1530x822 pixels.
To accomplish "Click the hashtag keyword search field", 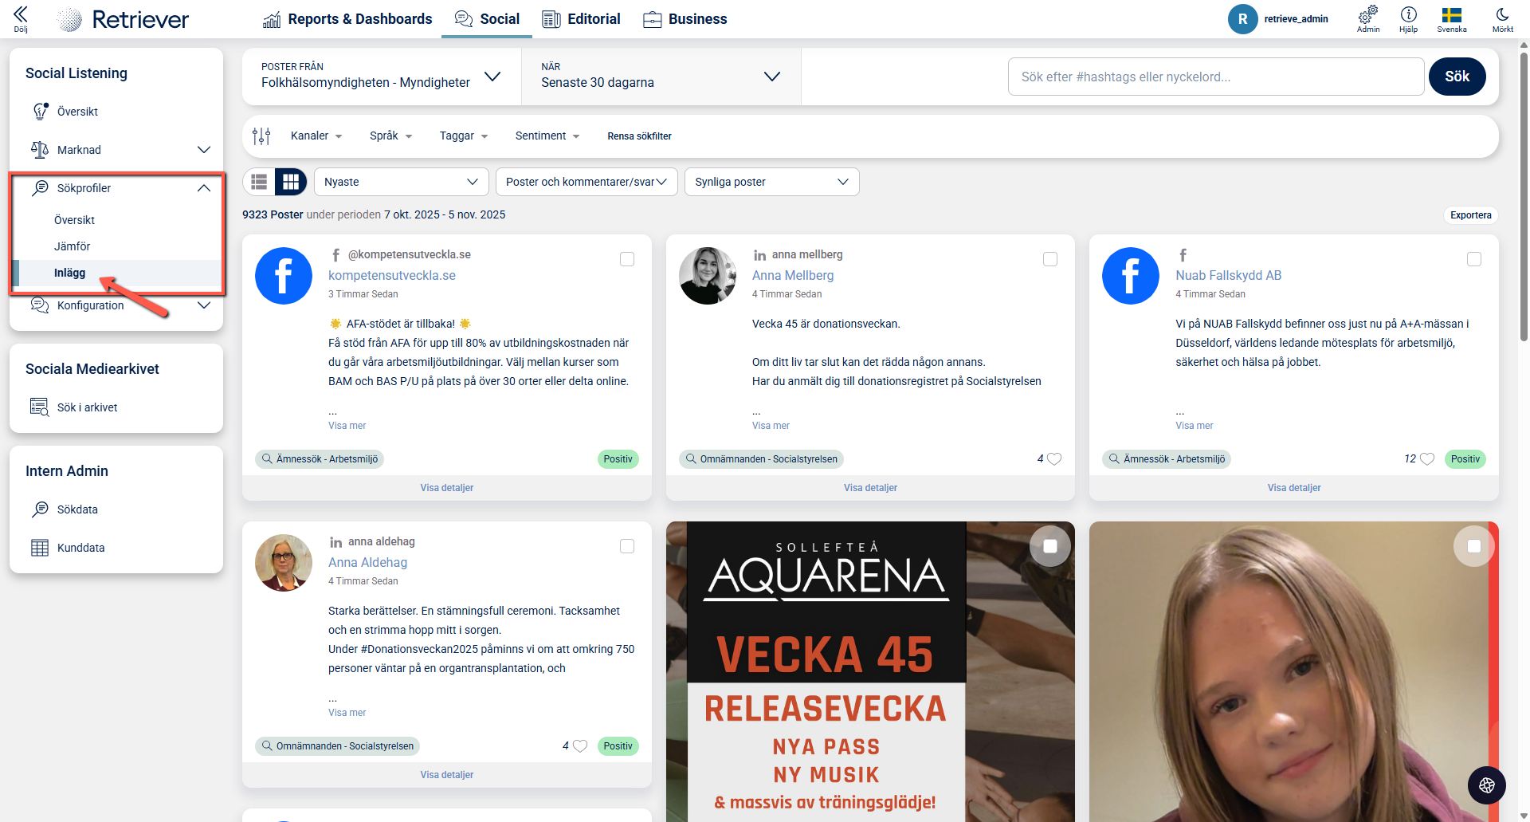I will pyautogui.click(x=1216, y=77).
